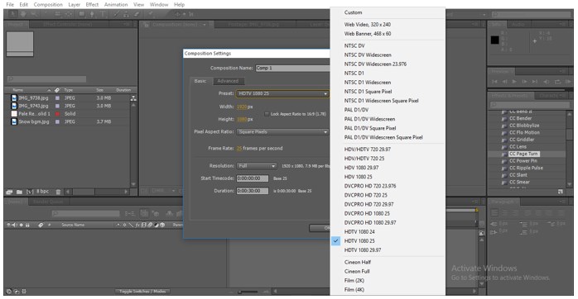Click the 8 bpc color depth button

[x=42, y=192]
